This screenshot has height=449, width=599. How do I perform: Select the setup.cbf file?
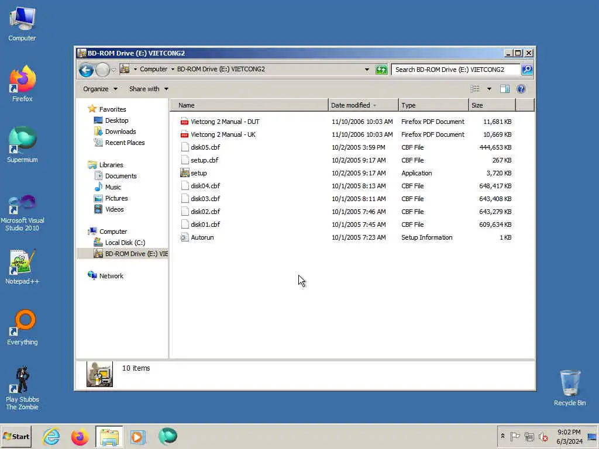click(204, 160)
